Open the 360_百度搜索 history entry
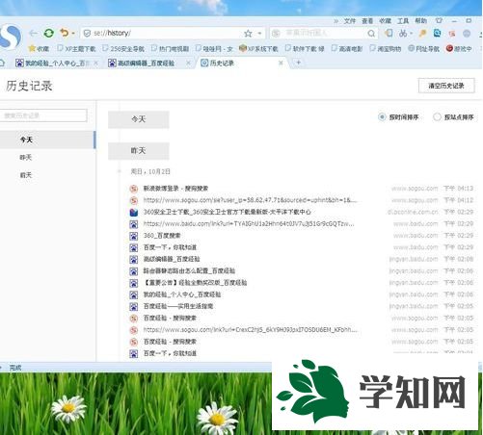 click(x=162, y=236)
